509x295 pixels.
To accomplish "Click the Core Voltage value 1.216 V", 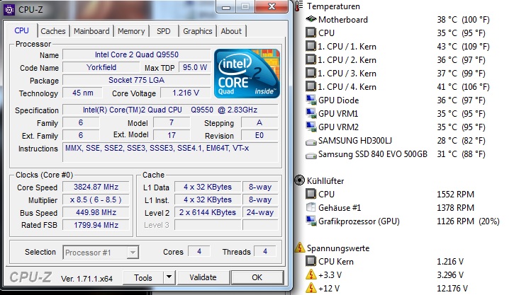I will [x=186, y=93].
